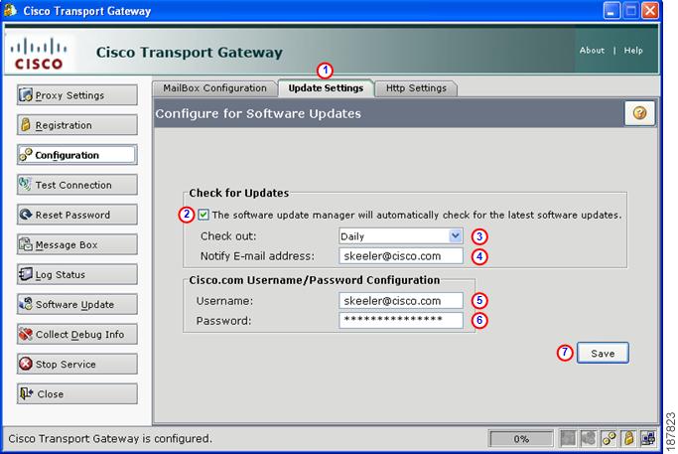Viewport: 678px width, 454px height.
Task: Open the Help link in the header
Action: click(x=633, y=51)
